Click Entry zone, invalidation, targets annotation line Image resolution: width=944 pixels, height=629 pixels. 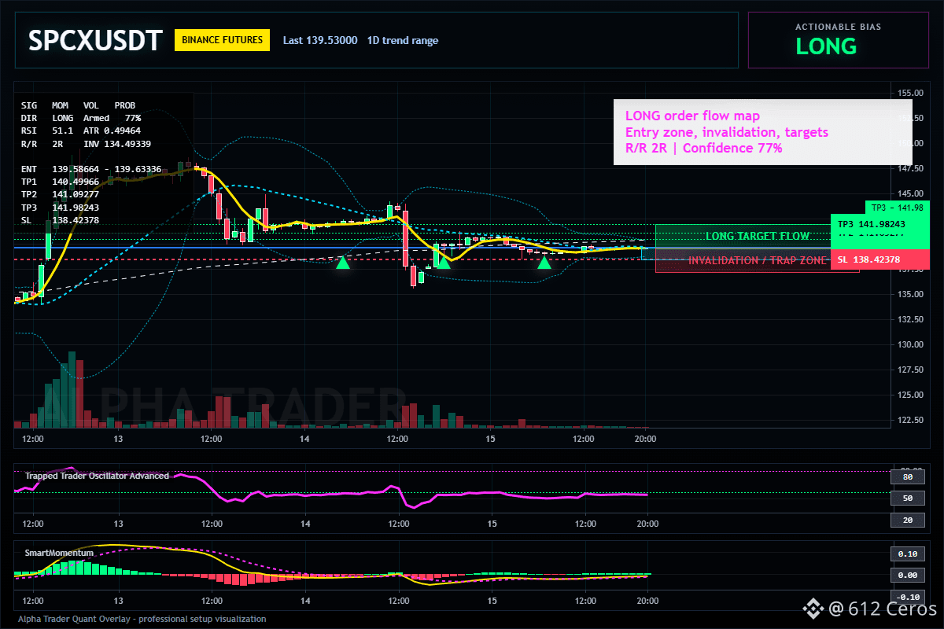pos(726,132)
